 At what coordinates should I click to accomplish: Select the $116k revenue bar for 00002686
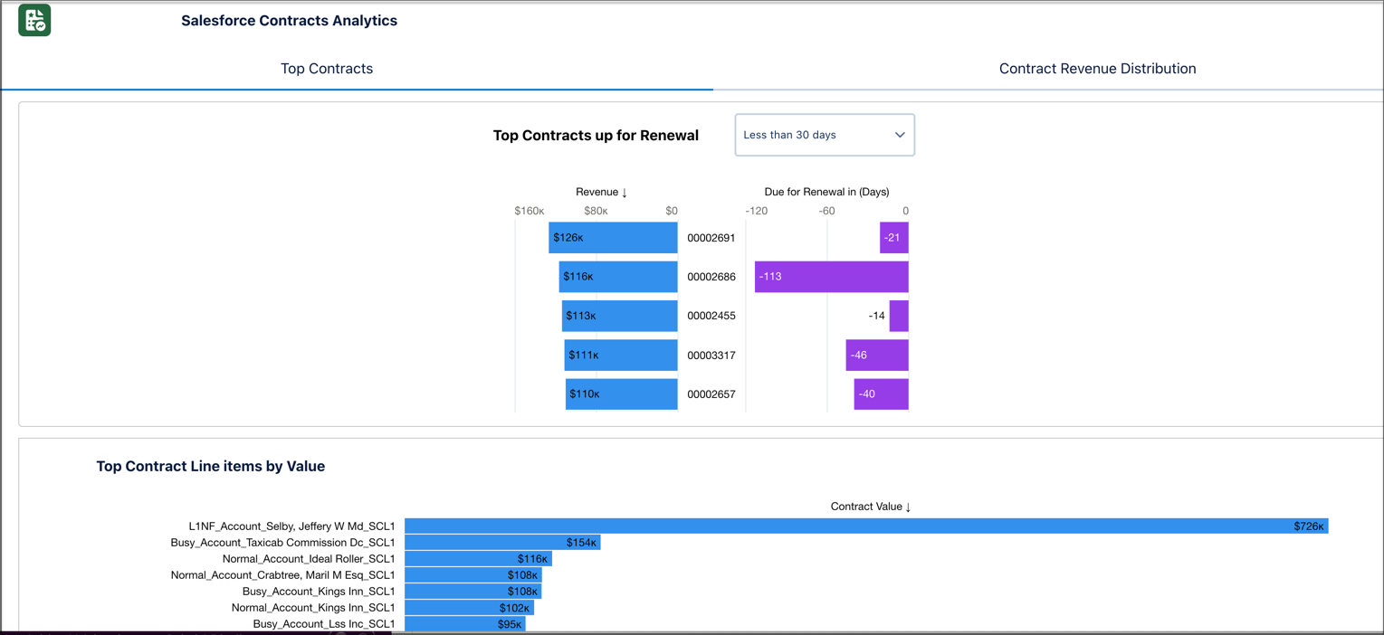(x=618, y=277)
